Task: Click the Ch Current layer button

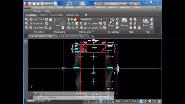Action: [91, 28]
